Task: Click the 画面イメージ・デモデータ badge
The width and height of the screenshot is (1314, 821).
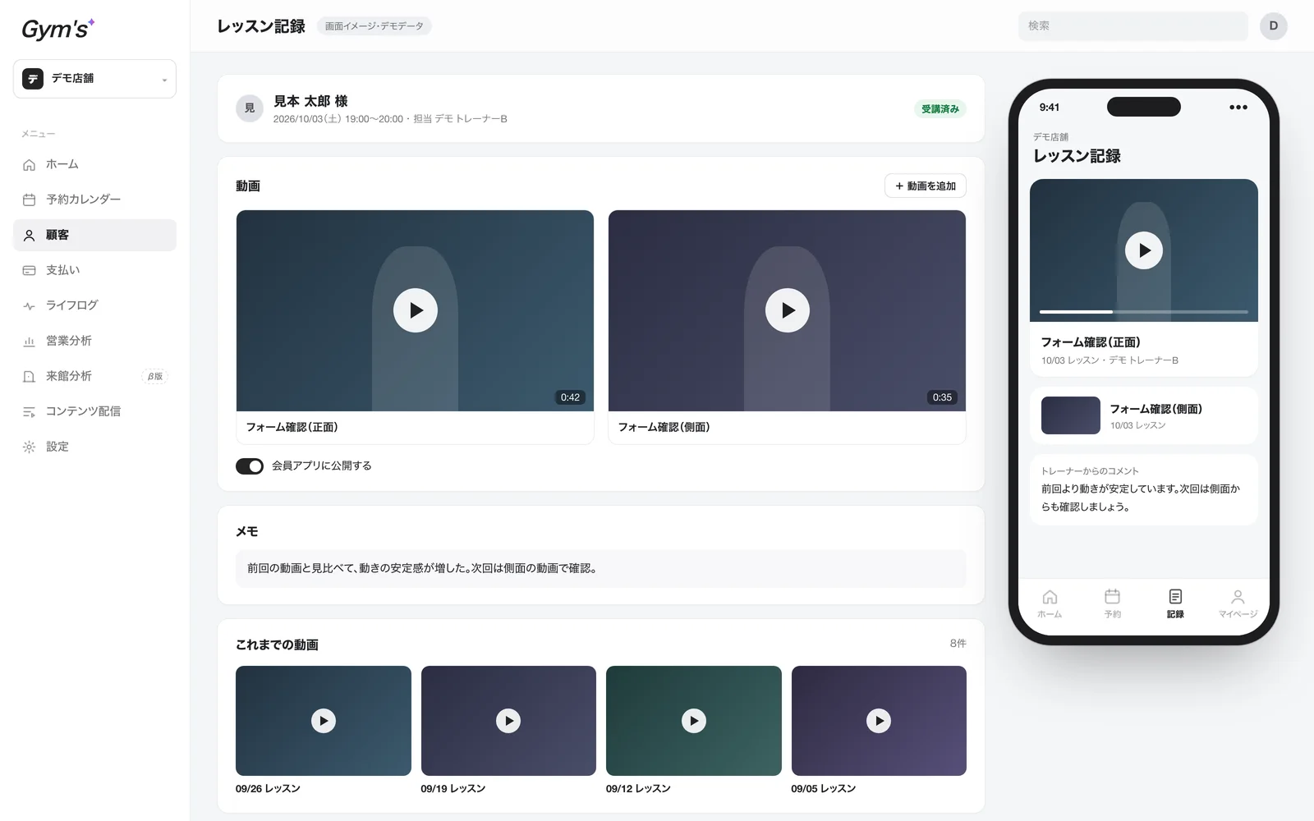Action: click(374, 26)
